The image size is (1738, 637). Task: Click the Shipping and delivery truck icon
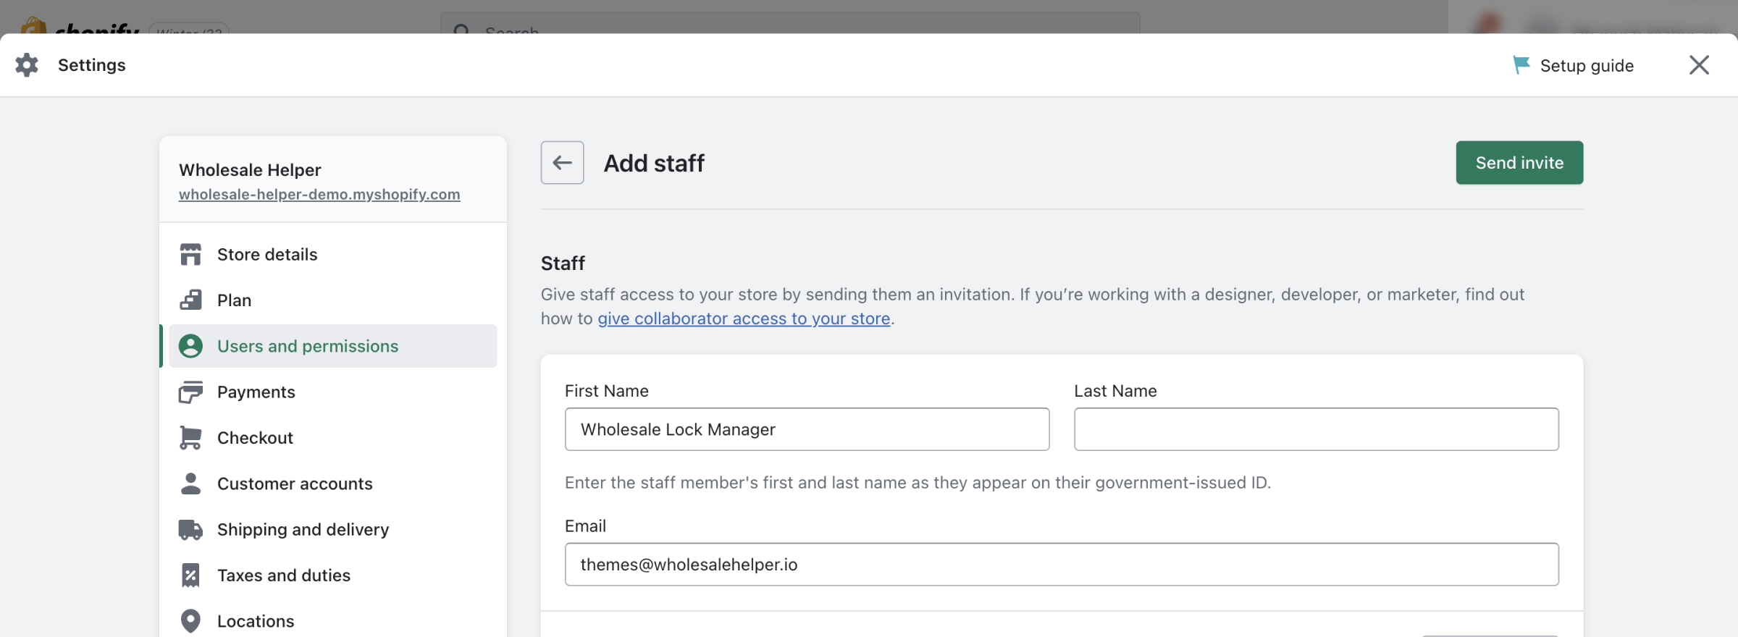click(190, 530)
